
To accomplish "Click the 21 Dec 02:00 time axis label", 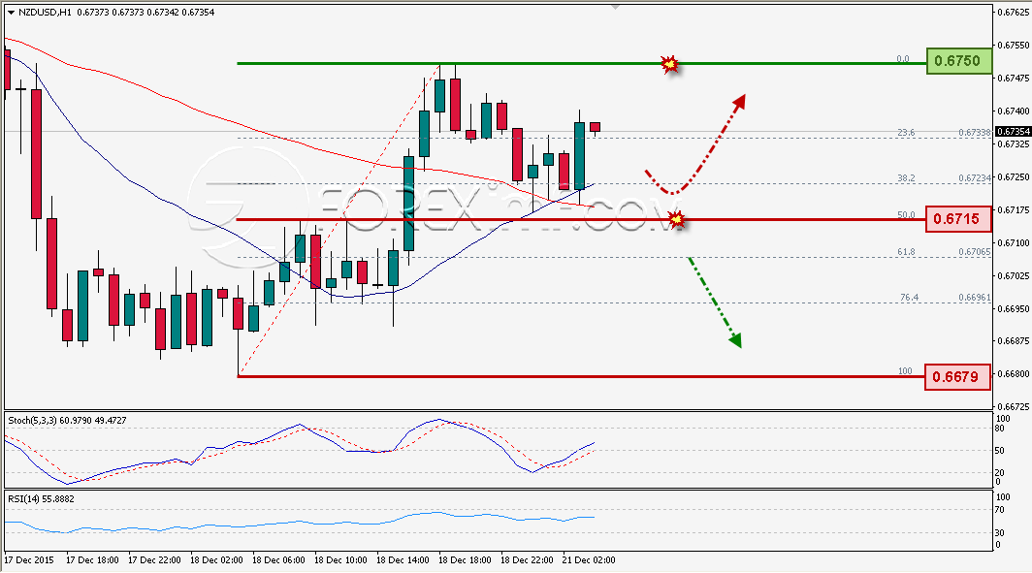I will [589, 560].
